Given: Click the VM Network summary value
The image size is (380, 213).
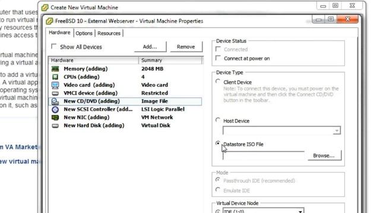Looking at the screenshot, I should tap(157, 117).
